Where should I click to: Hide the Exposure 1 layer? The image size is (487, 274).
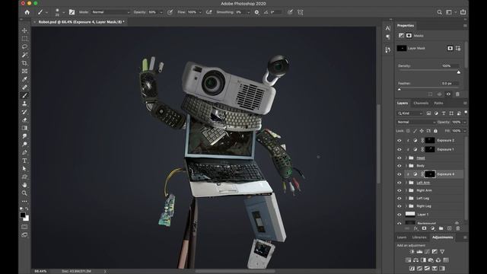(399, 149)
